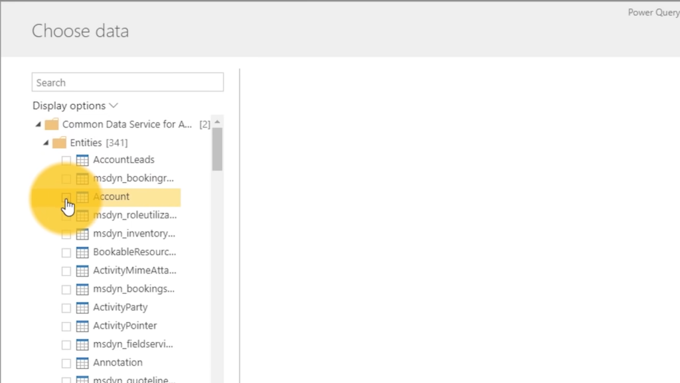Click the entity list scrollbar thumb

tap(216, 147)
